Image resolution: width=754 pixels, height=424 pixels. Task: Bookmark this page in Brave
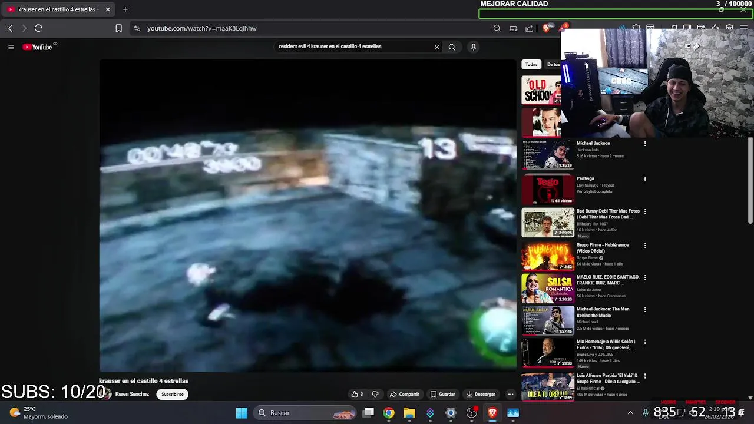click(118, 28)
